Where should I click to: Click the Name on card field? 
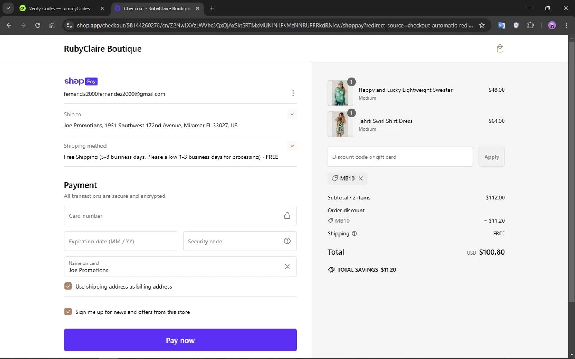[x=180, y=266]
